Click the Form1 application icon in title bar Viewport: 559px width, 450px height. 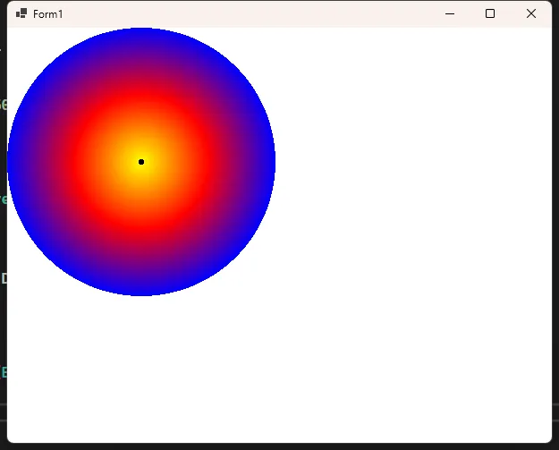[x=21, y=13]
